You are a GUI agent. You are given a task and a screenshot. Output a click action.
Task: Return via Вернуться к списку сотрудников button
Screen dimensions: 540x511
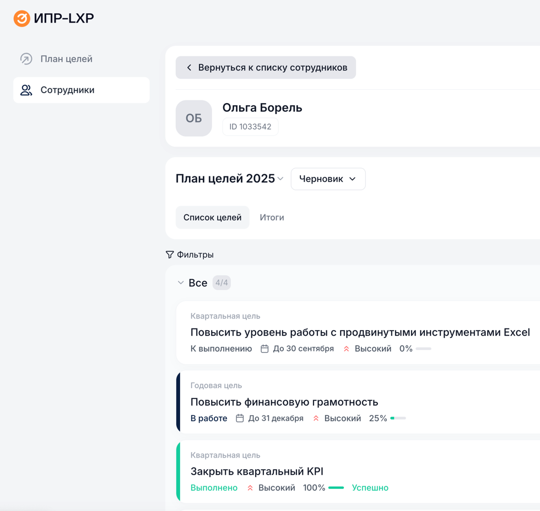click(266, 68)
